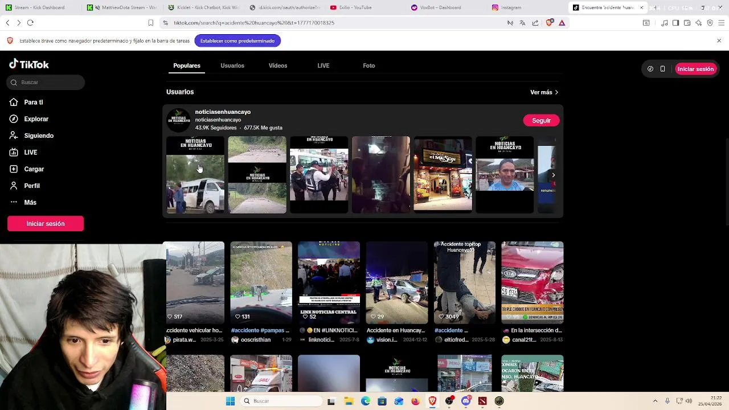
Task: Open eltiofred author link
Action: tap(456, 340)
